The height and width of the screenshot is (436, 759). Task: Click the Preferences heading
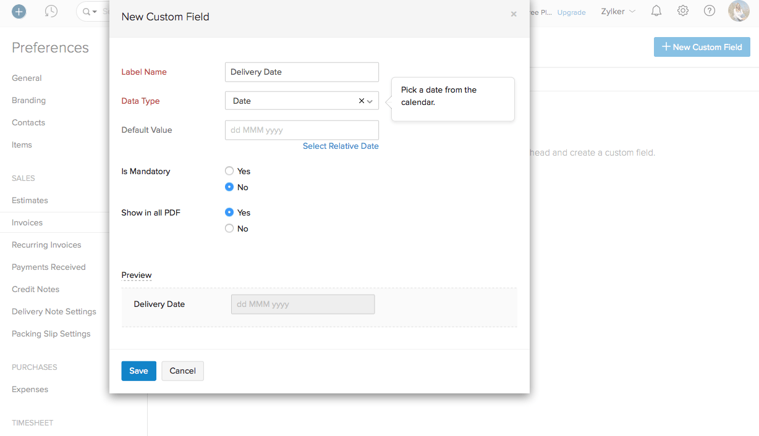click(50, 48)
